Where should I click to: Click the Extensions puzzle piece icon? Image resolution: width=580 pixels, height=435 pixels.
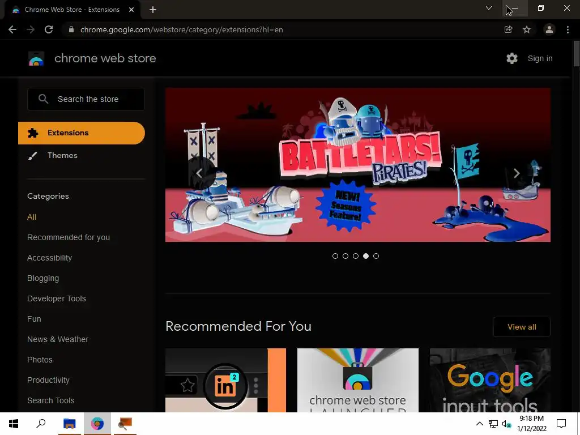click(33, 133)
